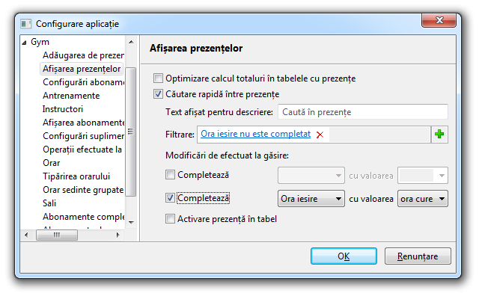Click the Caută în prezențe text field
This screenshot has height=299, width=479.
point(362,112)
